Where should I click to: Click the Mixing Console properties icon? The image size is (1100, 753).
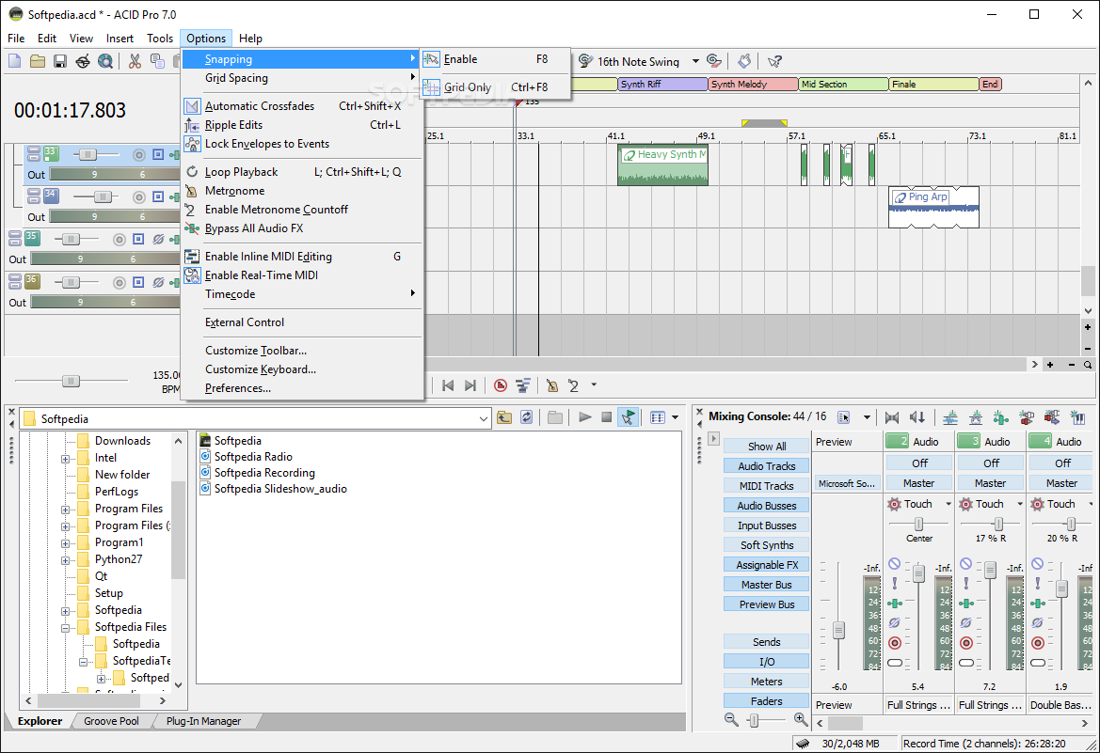coord(844,417)
